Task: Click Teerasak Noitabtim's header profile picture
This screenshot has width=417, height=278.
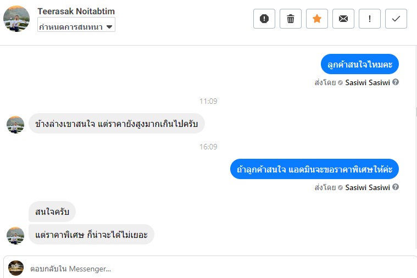Action: [16, 19]
